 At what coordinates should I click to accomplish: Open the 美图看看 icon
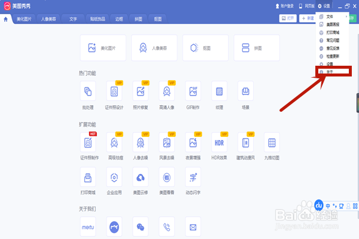point(167,177)
